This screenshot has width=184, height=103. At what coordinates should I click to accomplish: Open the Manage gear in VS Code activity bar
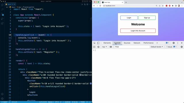(x=2, y=99)
